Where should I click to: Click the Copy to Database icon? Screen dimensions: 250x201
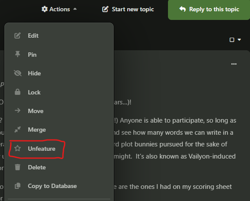click(17, 186)
